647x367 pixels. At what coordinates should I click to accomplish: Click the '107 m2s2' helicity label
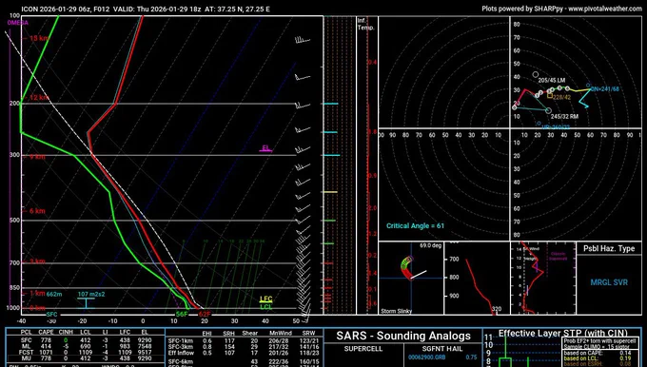[91, 295]
